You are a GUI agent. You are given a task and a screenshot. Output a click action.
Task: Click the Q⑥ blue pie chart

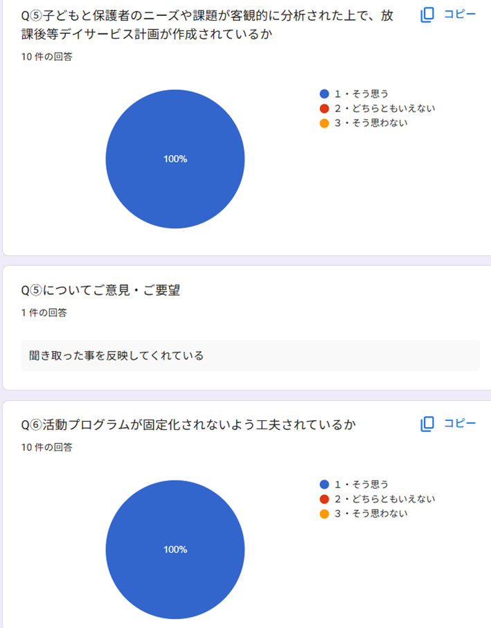coord(175,549)
